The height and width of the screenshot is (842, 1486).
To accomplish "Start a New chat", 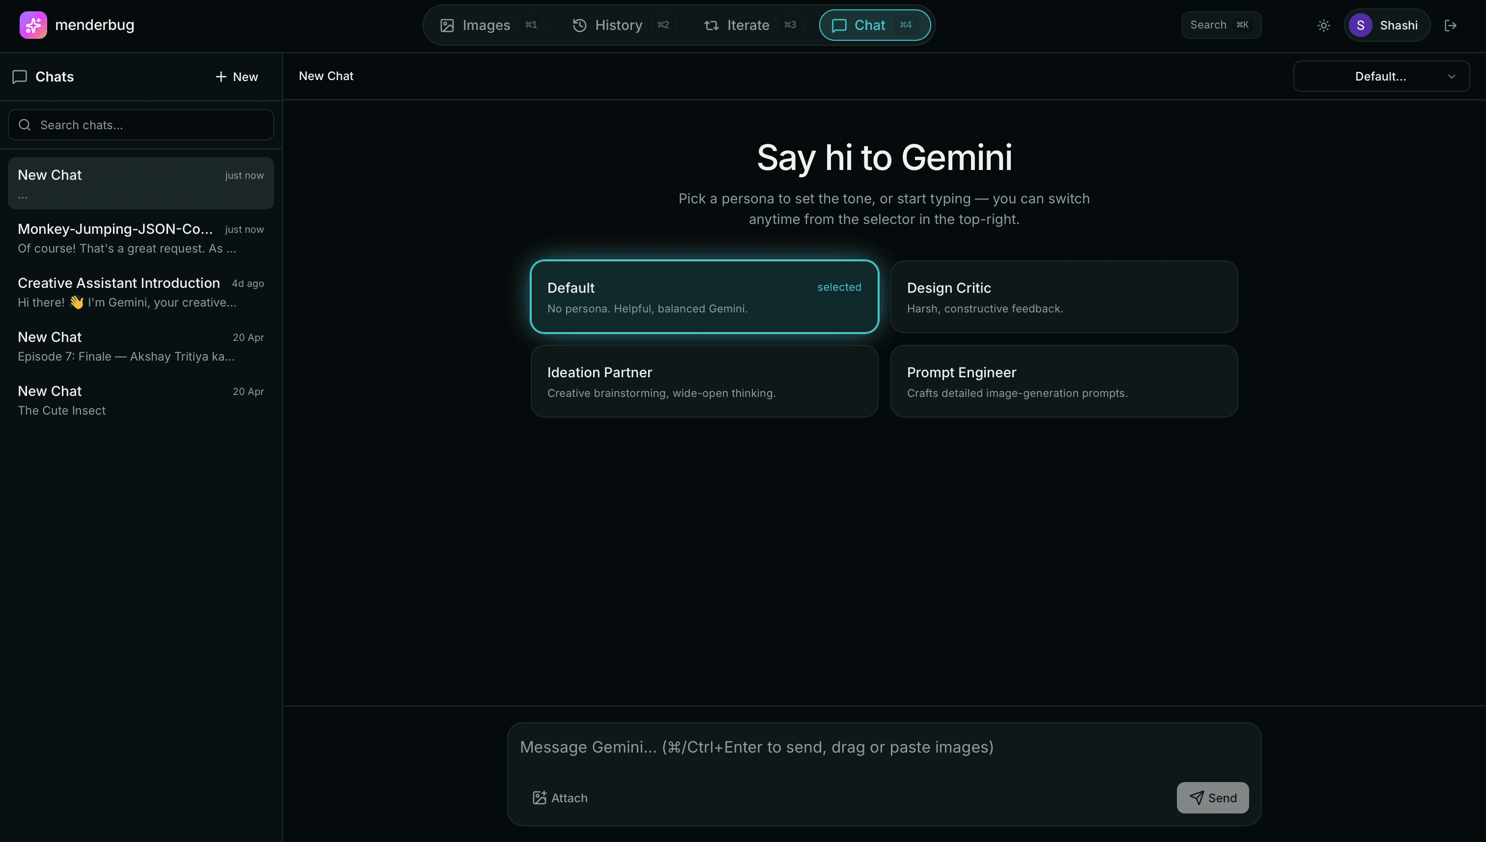I will pyautogui.click(x=236, y=77).
